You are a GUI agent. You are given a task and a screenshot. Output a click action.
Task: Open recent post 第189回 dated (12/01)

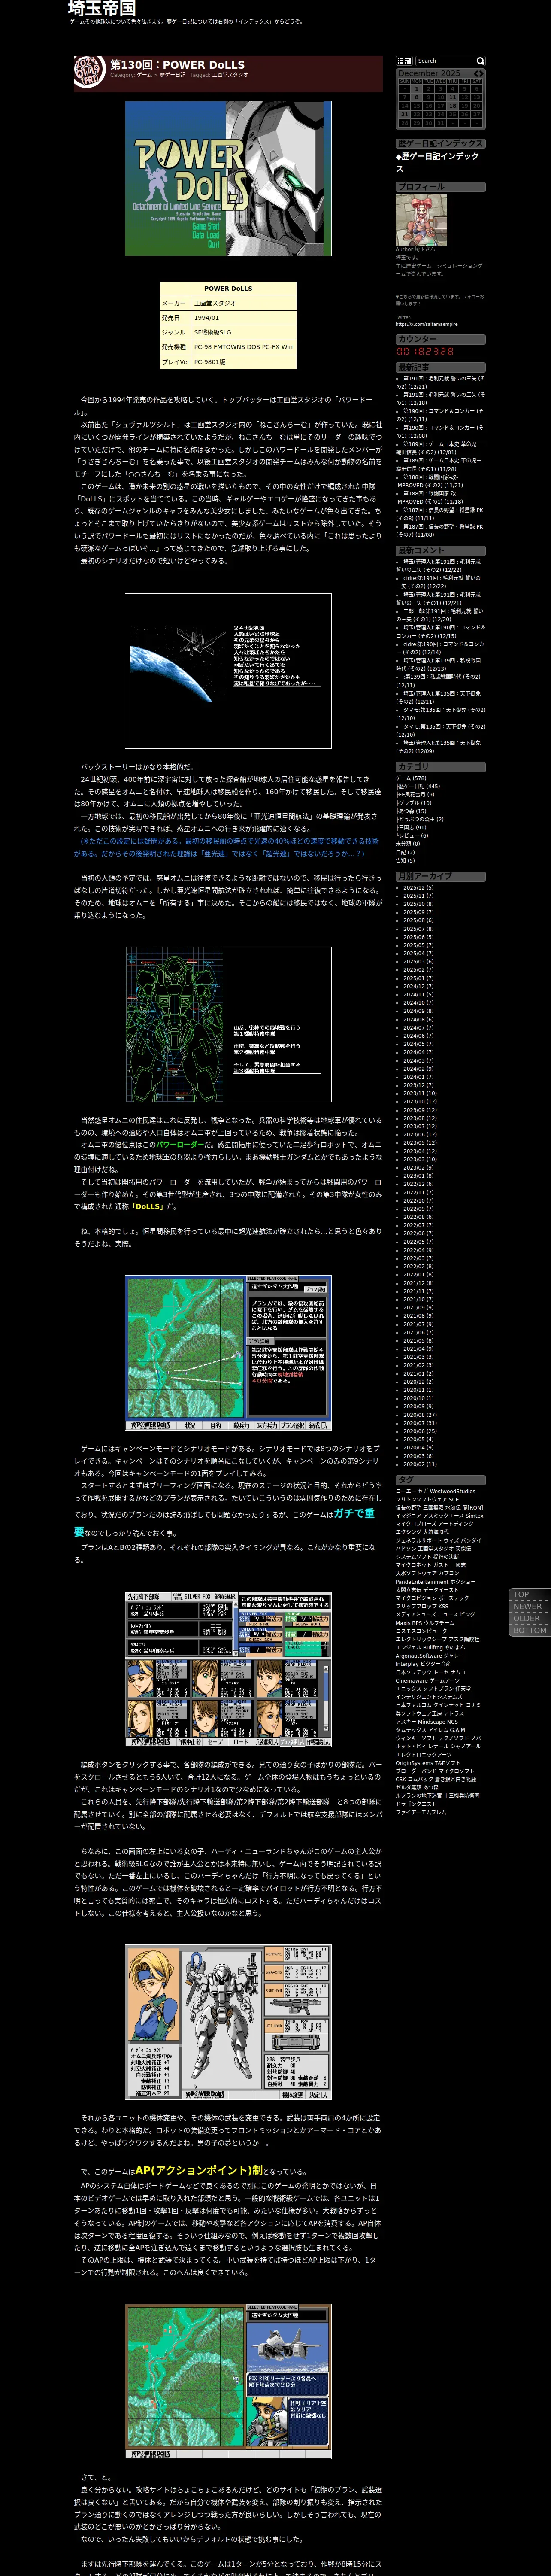click(x=440, y=448)
